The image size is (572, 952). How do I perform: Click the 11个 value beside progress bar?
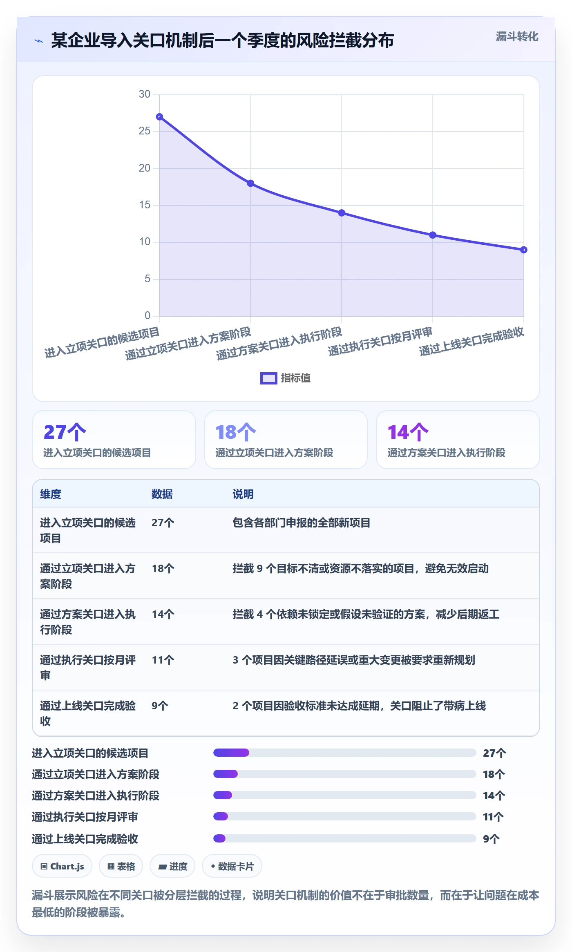pos(493,817)
